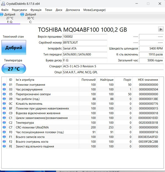Click status icon for attribute 03
165x172 pixels.
click(4, 89)
